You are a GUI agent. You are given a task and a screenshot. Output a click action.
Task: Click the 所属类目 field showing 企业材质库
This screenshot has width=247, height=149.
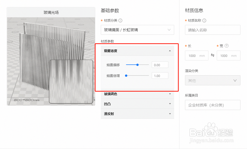[212, 105]
